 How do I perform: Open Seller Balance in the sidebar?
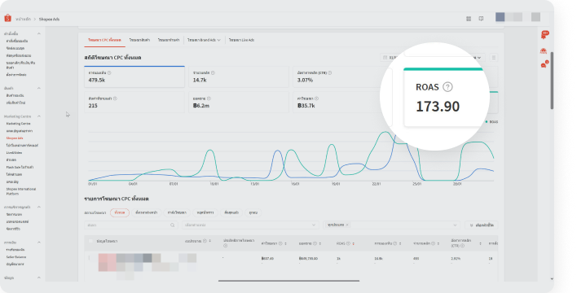[x=16, y=257]
